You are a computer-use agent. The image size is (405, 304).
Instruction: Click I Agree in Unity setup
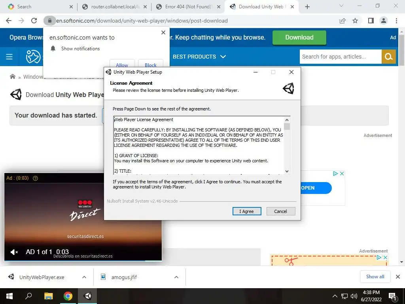[x=247, y=211]
